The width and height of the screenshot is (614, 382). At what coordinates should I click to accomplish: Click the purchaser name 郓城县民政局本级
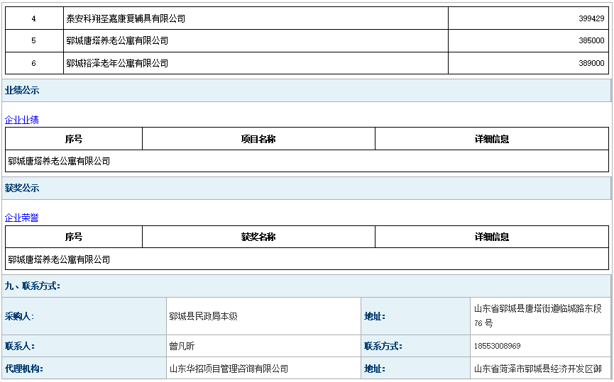point(203,316)
